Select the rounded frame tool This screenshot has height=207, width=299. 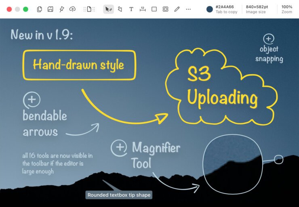(x=165, y=9)
